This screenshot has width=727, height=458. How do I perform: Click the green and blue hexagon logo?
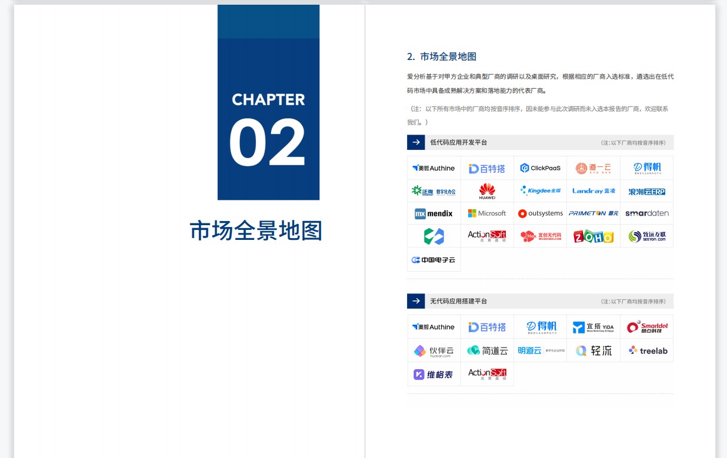click(x=434, y=236)
